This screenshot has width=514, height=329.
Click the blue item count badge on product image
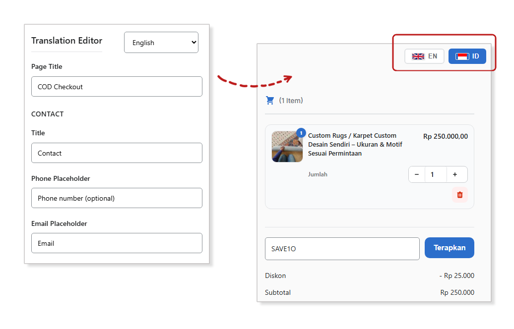[300, 132]
